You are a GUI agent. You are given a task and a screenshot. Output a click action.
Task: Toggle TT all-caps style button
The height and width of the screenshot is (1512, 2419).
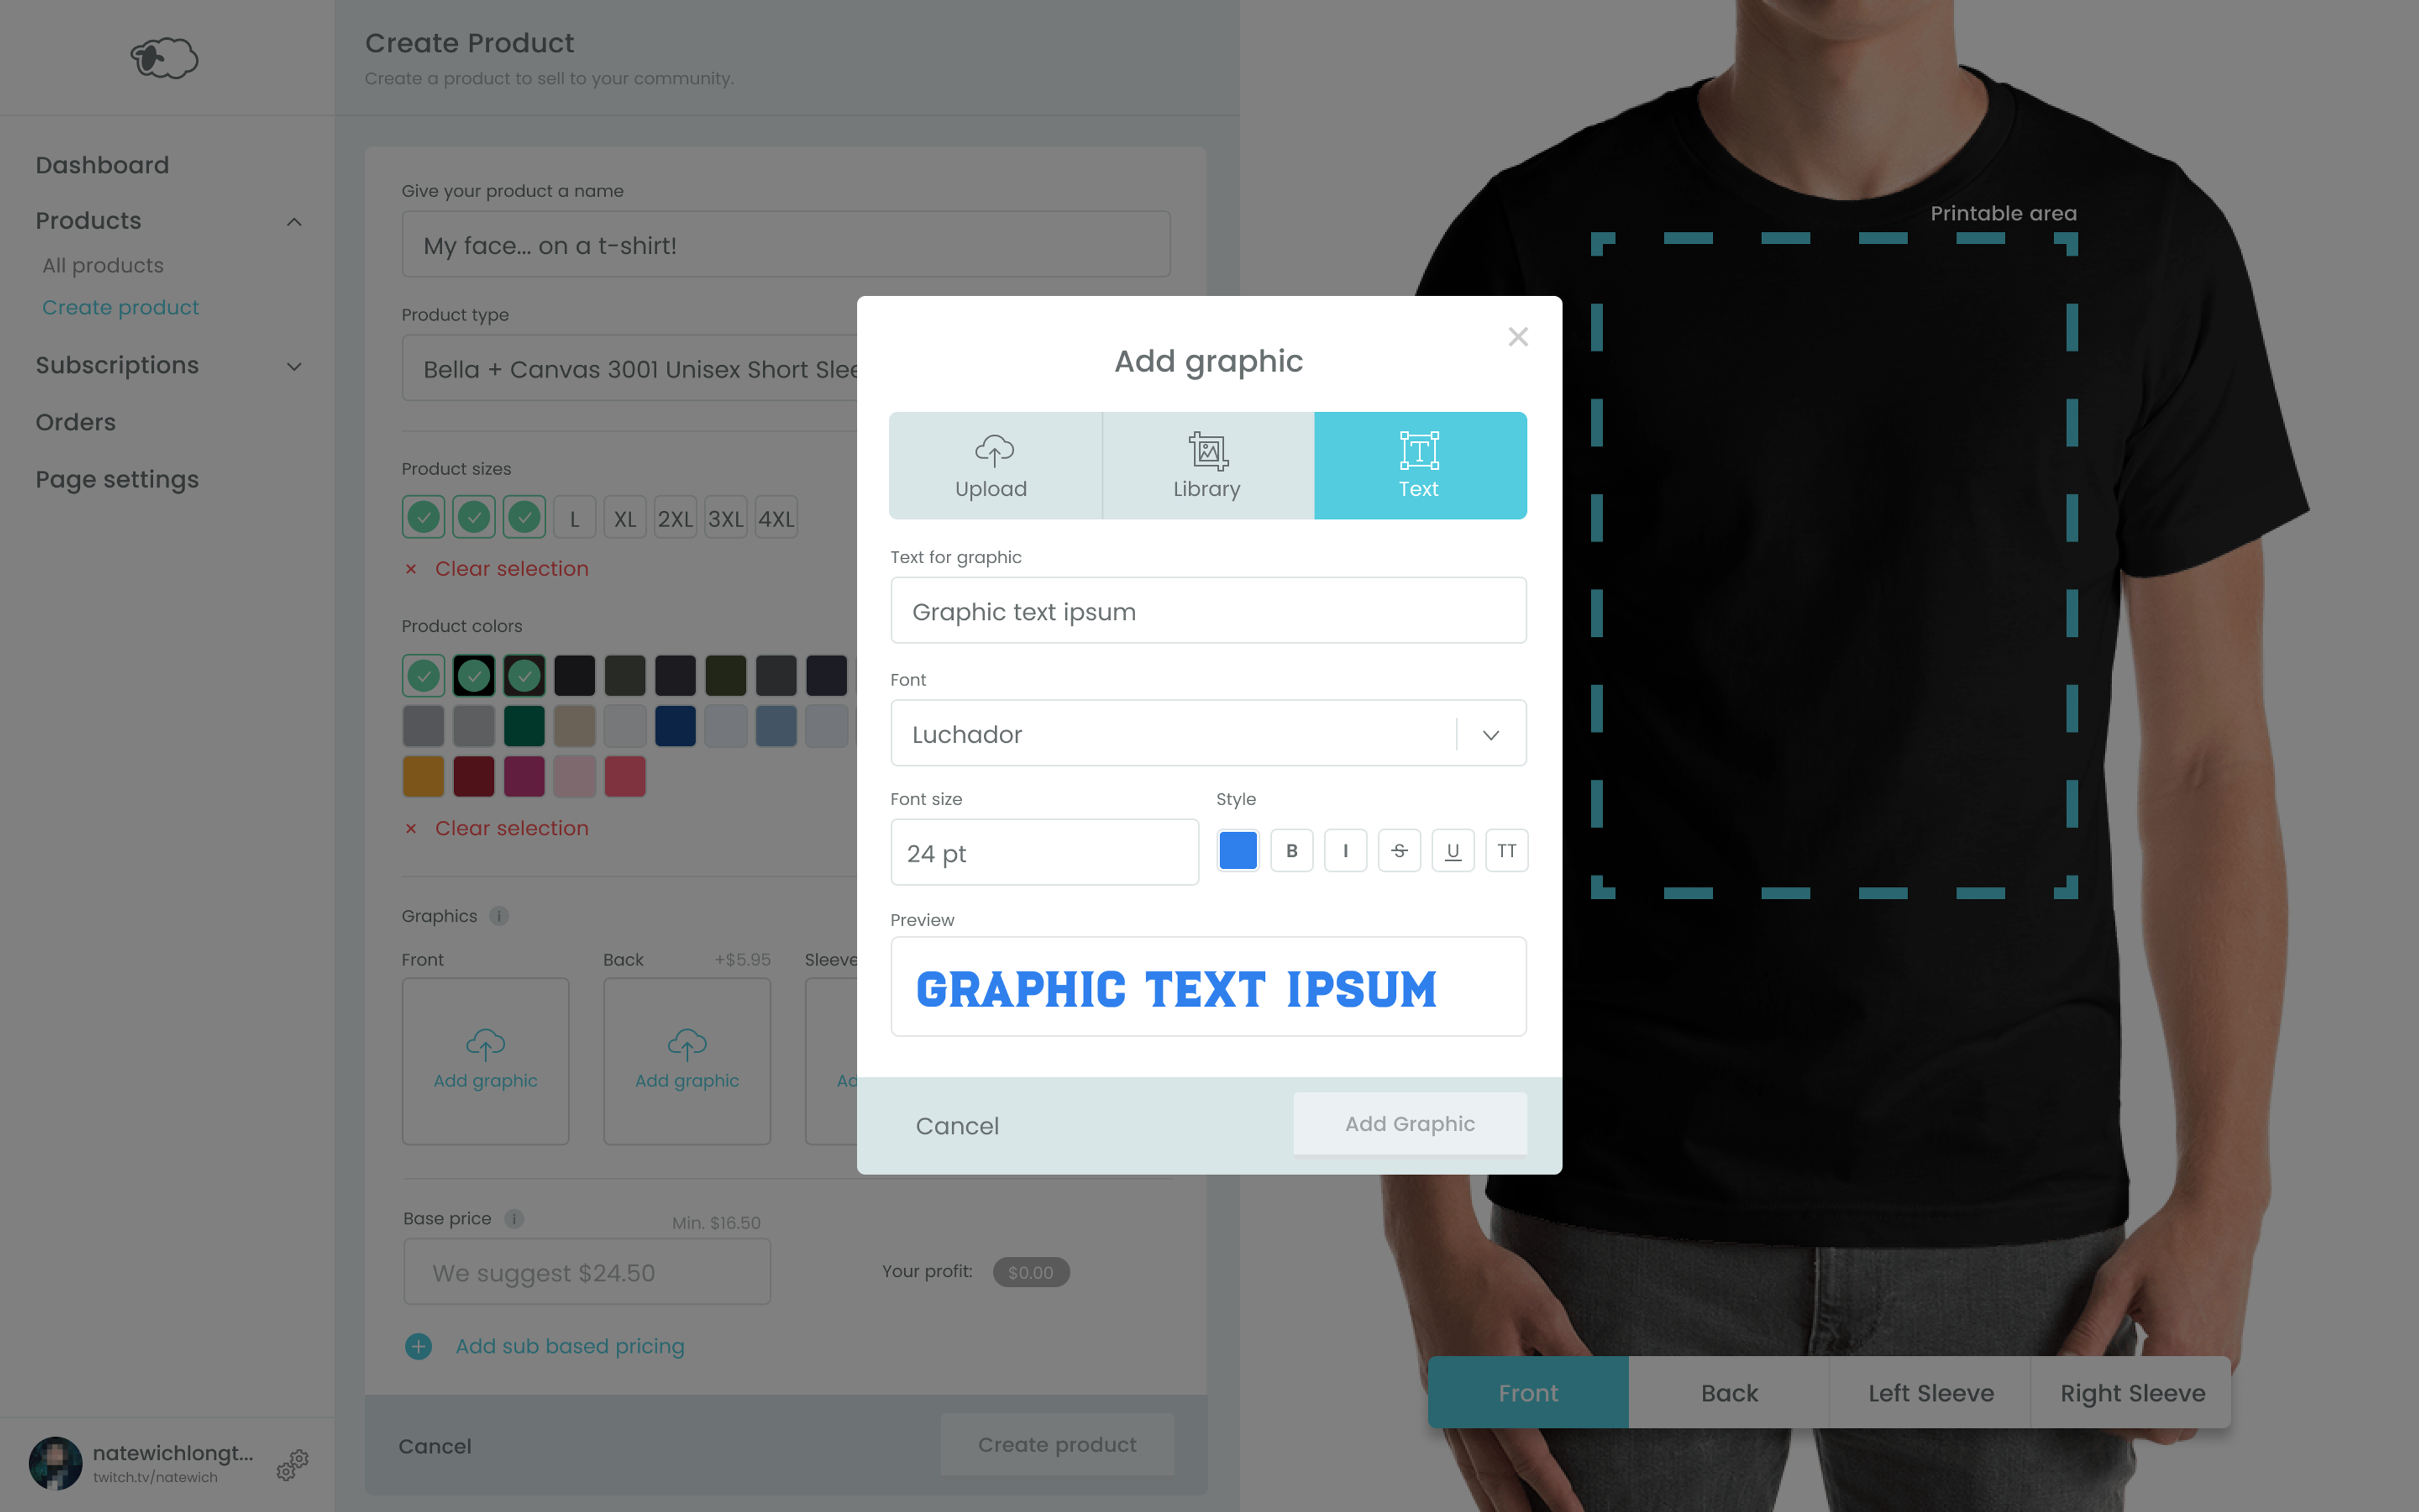pyautogui.click(x=1506, y=850)
